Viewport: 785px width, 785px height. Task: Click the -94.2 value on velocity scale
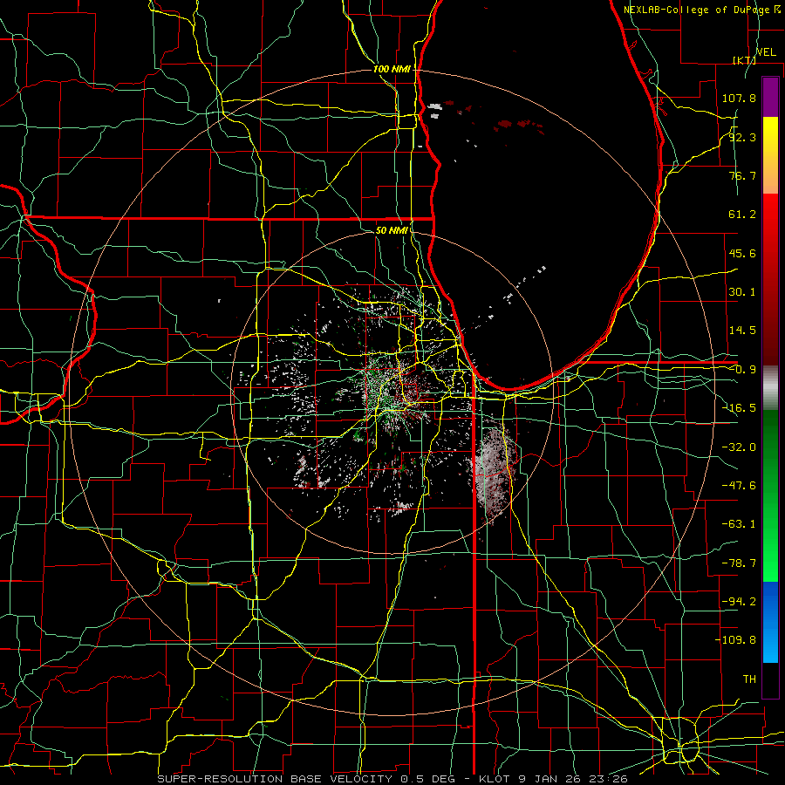point(739,601)
